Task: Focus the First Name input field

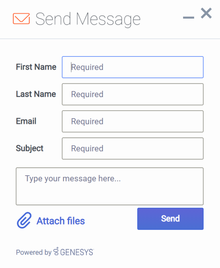Action: pyautogui.click(x=133, y=67)
